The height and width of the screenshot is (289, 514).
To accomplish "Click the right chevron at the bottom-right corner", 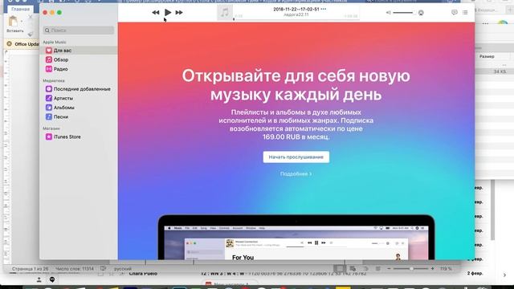I will click(504, 275).
